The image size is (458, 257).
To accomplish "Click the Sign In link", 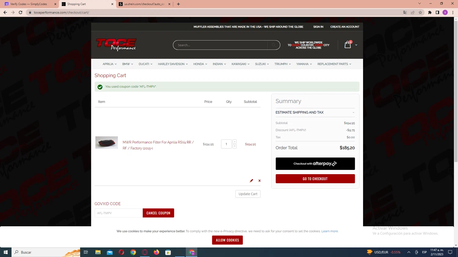I will pyautogui.click(x=318, y=27).
